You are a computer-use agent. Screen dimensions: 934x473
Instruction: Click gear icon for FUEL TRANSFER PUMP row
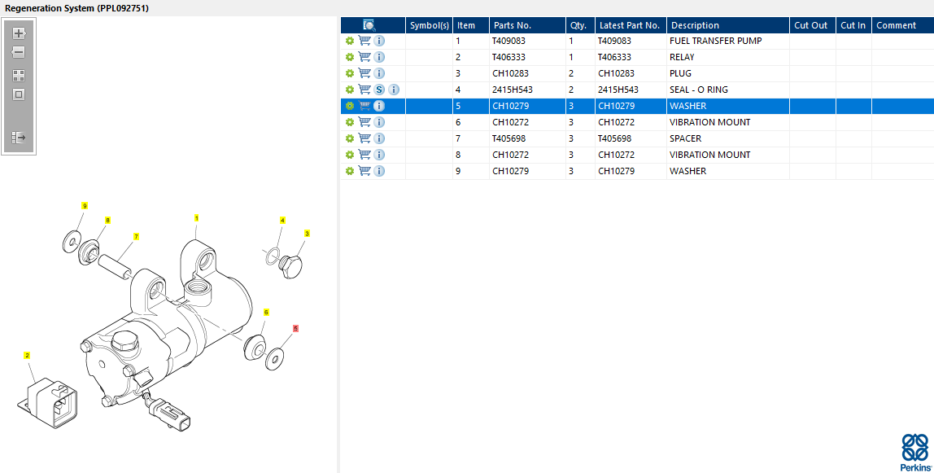coord(350,41)
